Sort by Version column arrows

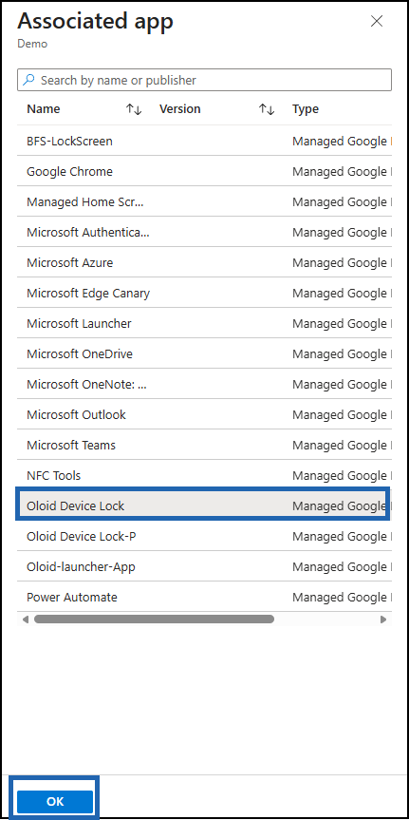(267, 109)
